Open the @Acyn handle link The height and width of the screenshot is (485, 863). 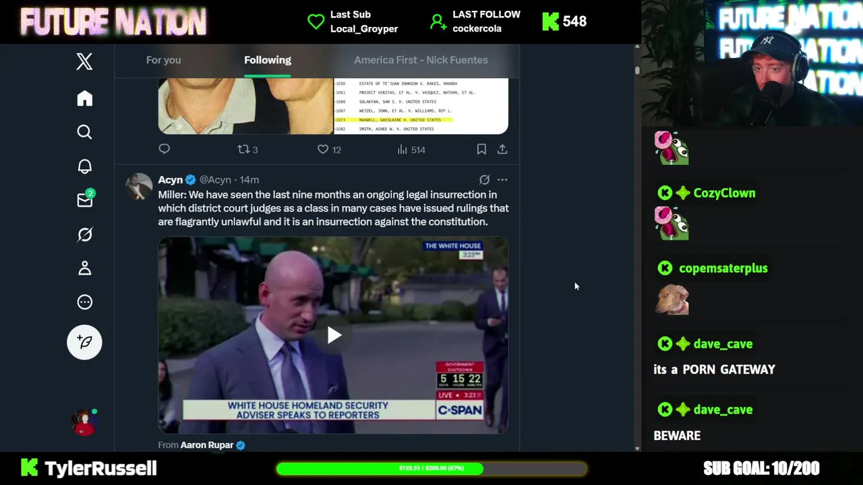click(215, 180)
